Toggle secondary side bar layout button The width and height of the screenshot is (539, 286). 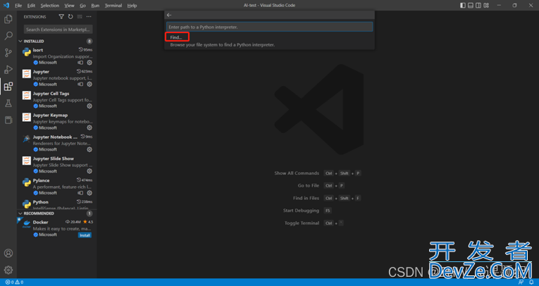coord(478,5)
